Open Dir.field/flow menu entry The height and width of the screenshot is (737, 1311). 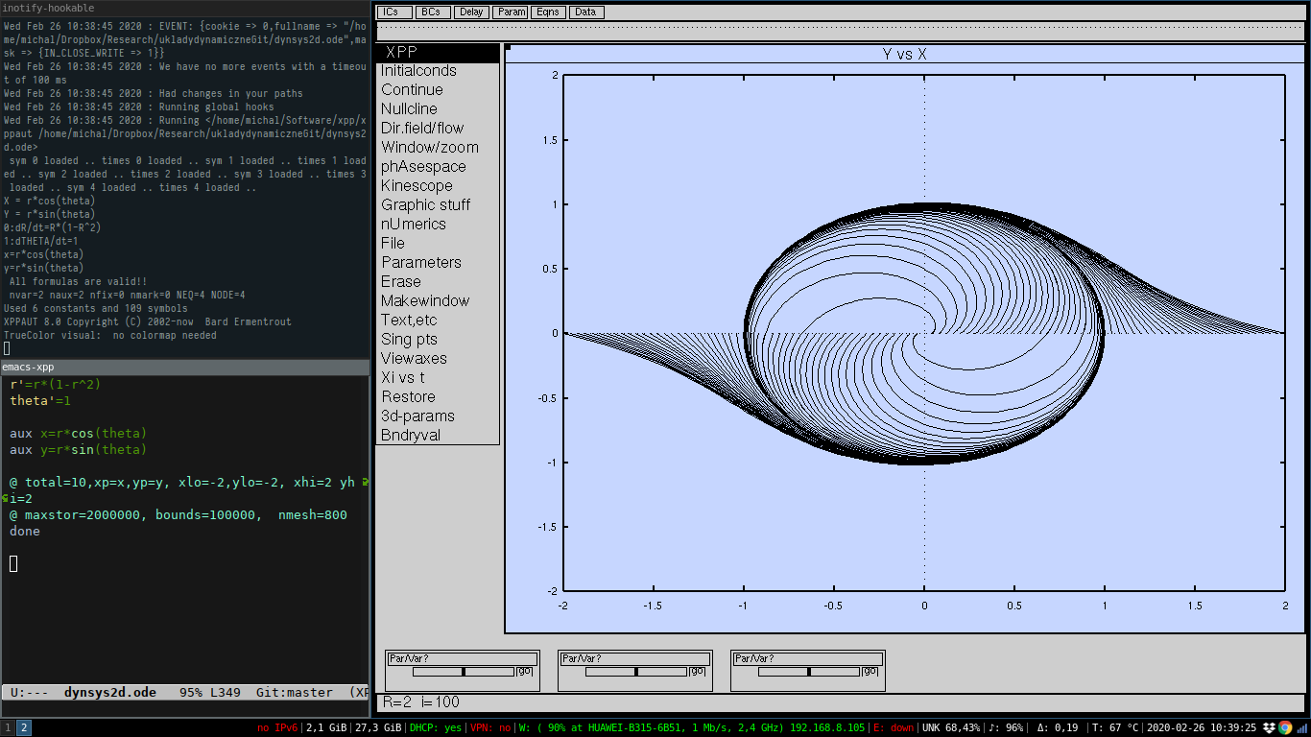[x=438, y=129]
